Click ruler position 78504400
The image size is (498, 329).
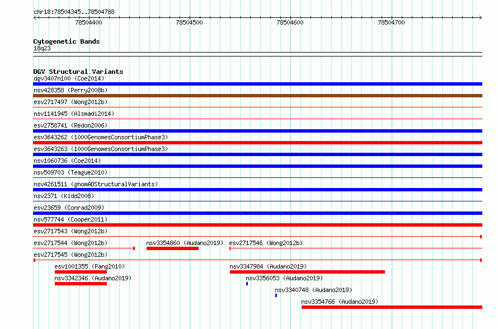click(88, 22)
